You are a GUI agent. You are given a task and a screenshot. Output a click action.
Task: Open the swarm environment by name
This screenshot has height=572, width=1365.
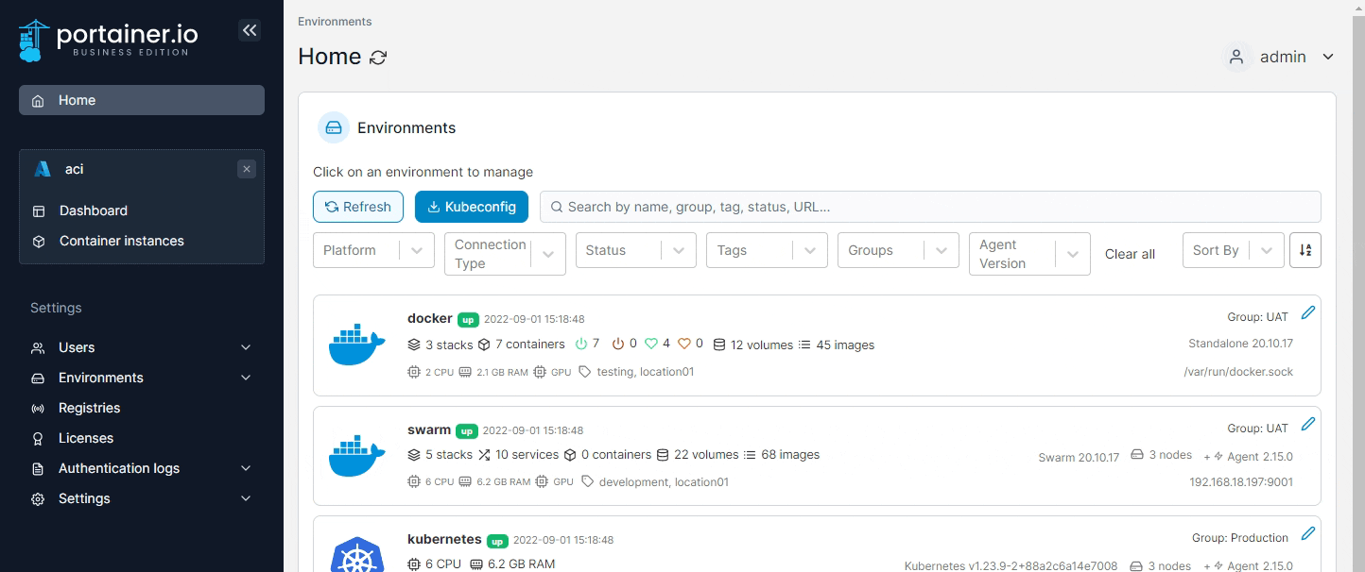(x=429, y=429)
